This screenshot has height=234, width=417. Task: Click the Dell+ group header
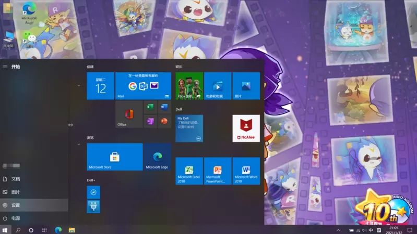91,180
